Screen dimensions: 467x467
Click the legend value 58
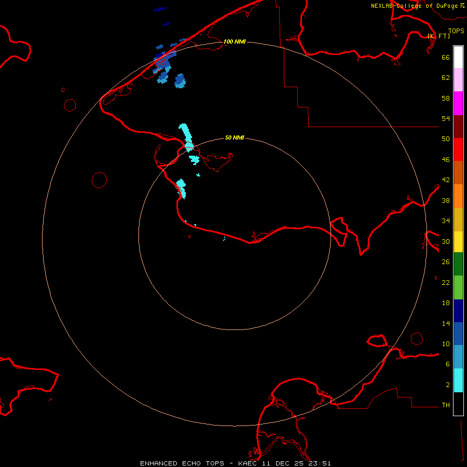(x=446, y=98)
